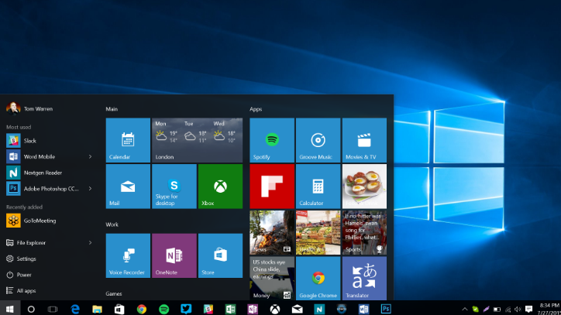Image resolution: width=561 pixels, height=315 pixels.
Task: Open Photoshop icon on the taskbar
Action: click(x=386, y=309)
